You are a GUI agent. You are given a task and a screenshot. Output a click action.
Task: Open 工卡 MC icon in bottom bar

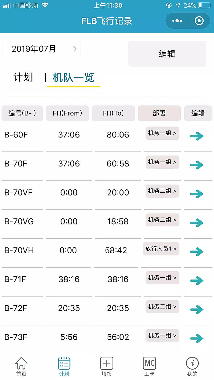point(149,367)
